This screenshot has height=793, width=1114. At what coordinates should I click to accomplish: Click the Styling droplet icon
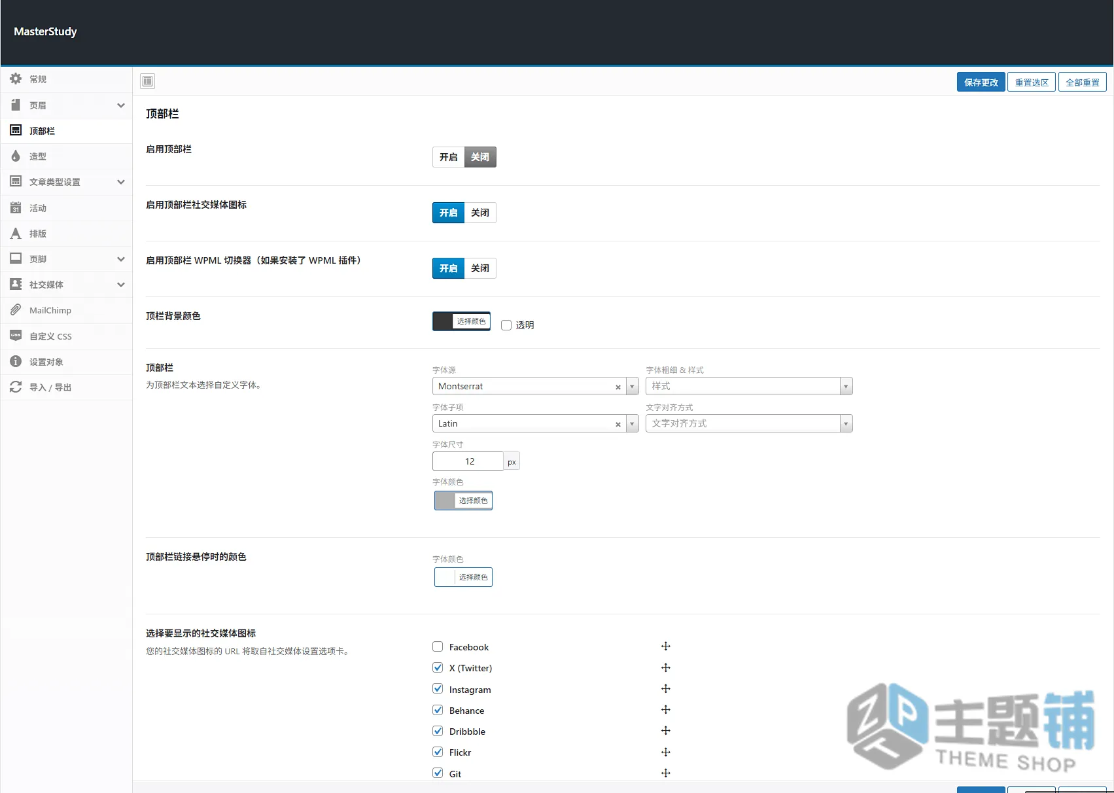coord(16,156)
